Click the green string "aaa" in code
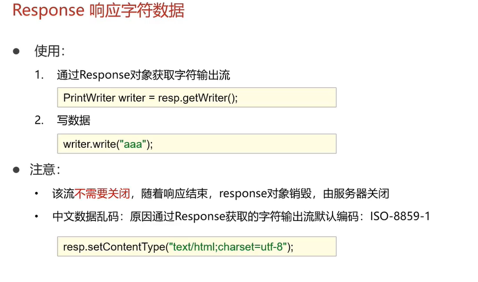478x282 pixels. point(133,143)
